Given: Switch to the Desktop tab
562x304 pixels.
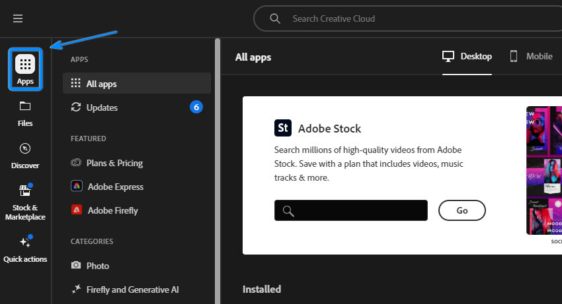Looking at the screenshot, I should tap(467, 57).
